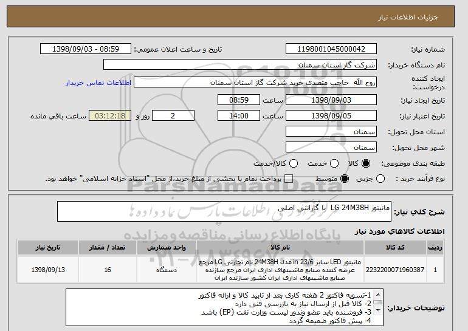The image size is (468, 331).
Task: Click the طبقه بندی موضوعی label
Action: (x=413, y=163)
